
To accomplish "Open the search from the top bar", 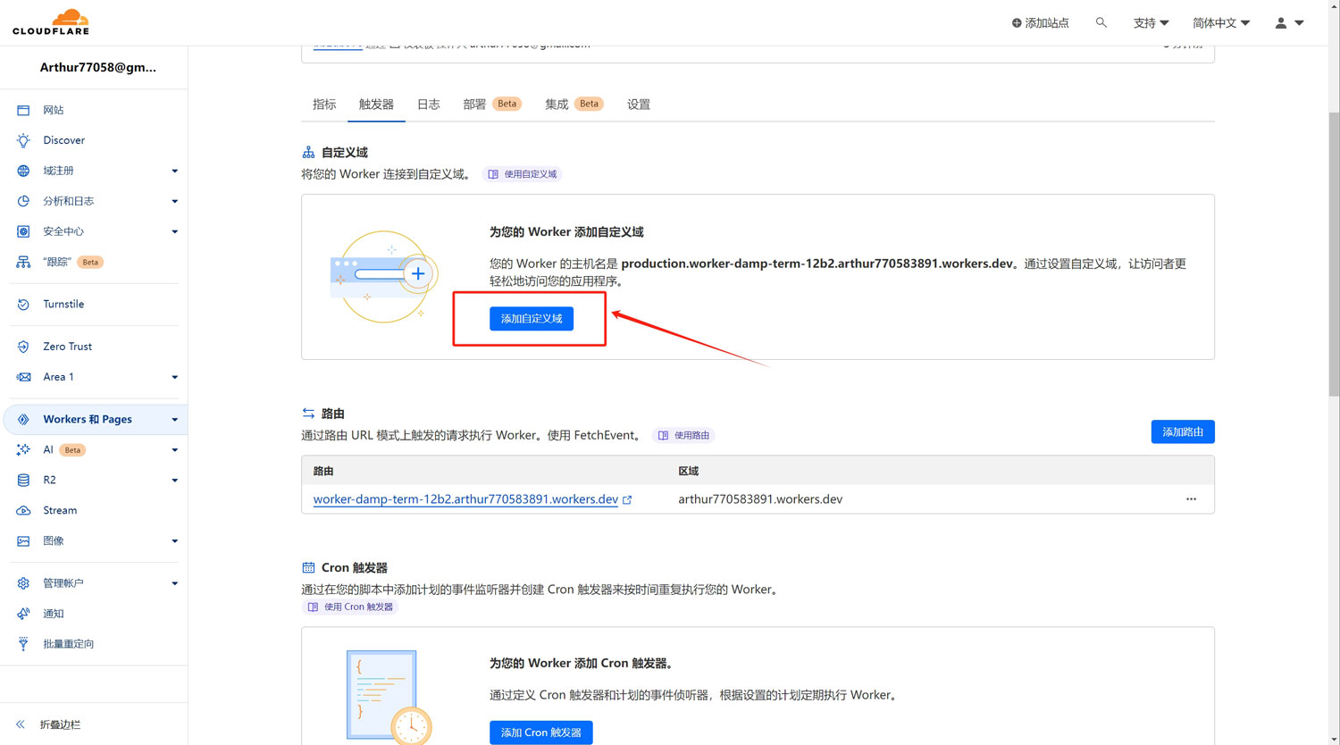I will pos(1101,22).
